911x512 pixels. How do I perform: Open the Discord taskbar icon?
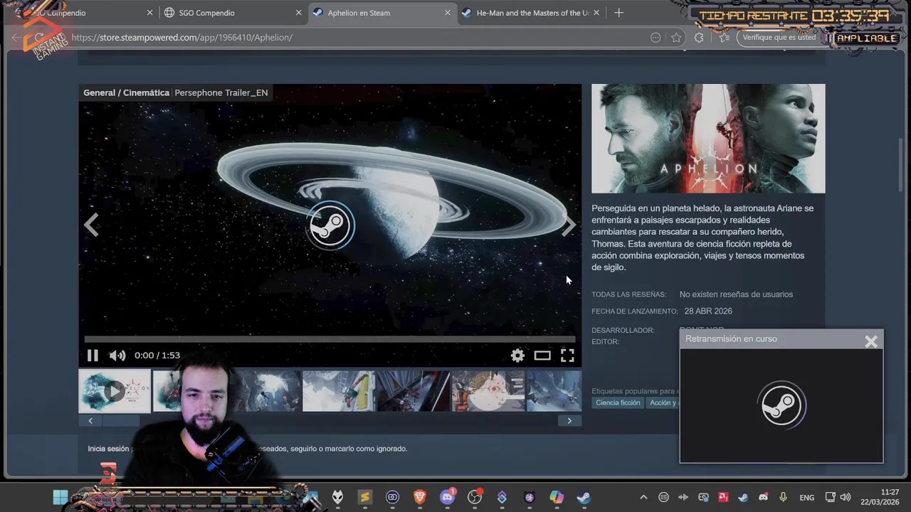[x=447, y=498]
